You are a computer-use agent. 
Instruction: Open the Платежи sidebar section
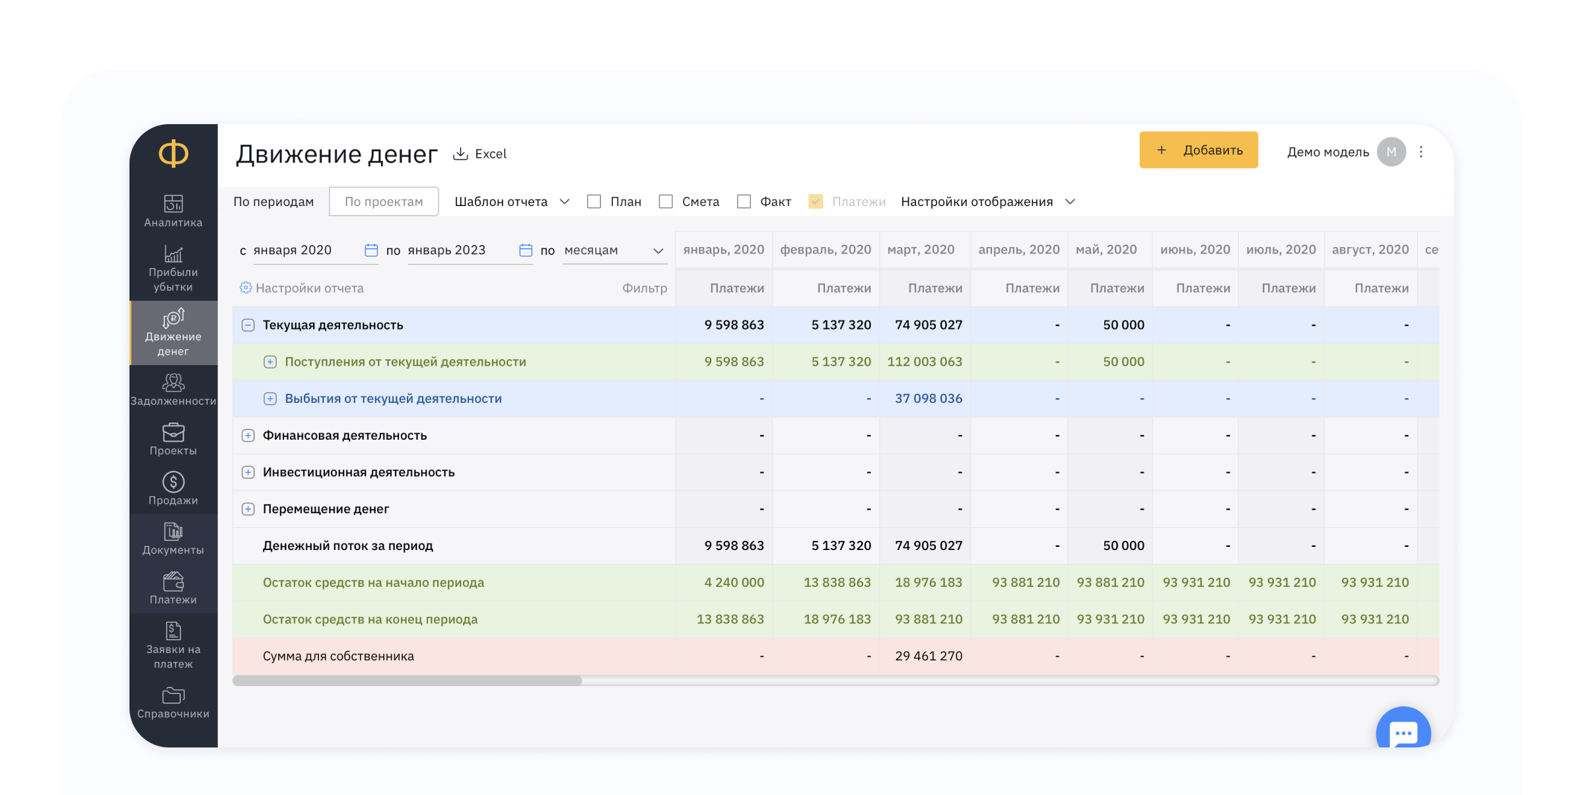173,588
